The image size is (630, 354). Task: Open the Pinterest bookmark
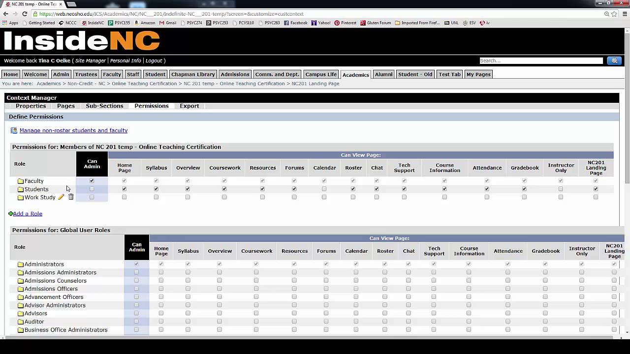click(x=345, y=23)
